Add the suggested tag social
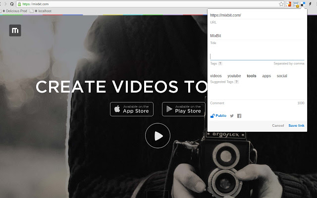This screenshot has width=317, height=198. 282,76
